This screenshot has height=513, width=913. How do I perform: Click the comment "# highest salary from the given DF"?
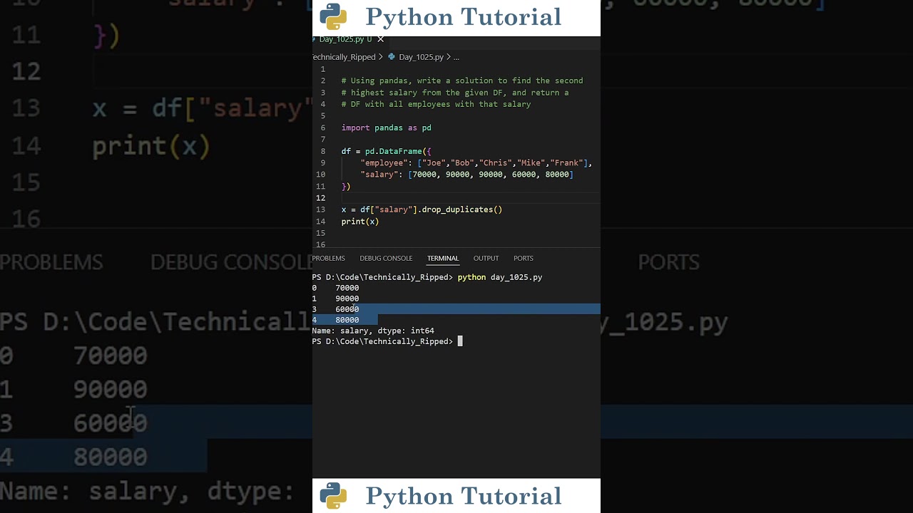(454, 93)
